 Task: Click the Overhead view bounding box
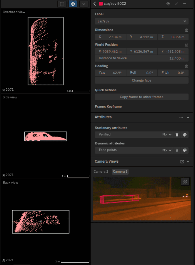click(x=46, y=51)
